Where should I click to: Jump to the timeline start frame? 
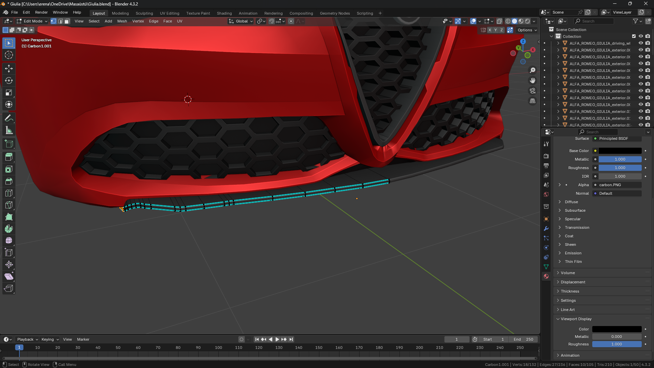pos(257,339)
